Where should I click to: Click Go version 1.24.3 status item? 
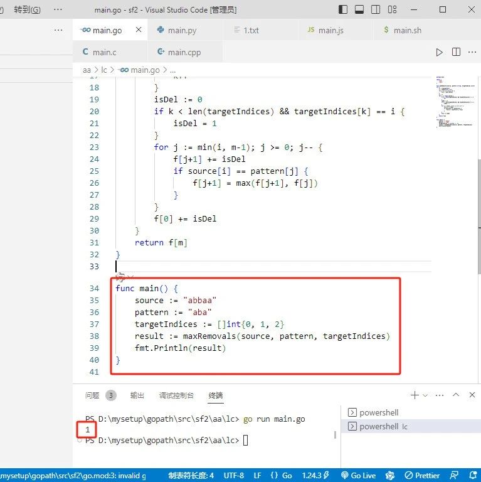coord(315,476)
